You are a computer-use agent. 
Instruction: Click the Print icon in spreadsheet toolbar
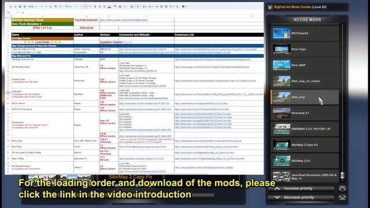20,6
